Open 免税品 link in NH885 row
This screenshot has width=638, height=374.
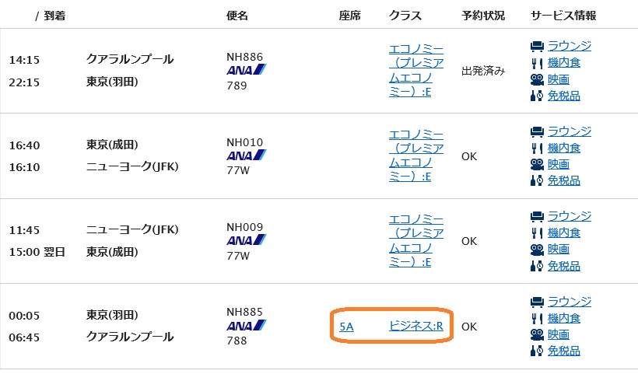[x=564, y=351]
